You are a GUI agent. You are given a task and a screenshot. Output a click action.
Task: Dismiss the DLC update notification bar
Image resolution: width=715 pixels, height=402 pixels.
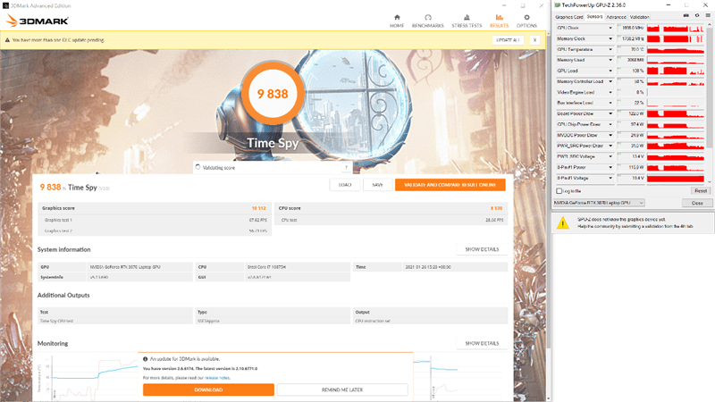click(534, 40)
